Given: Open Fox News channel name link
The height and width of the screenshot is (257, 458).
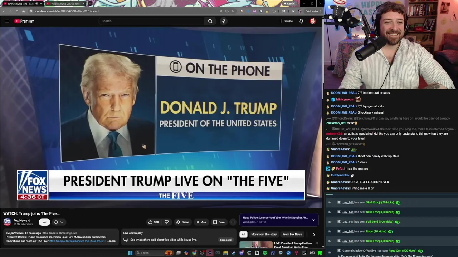Looking at the screenshot, I should [20, 220].
